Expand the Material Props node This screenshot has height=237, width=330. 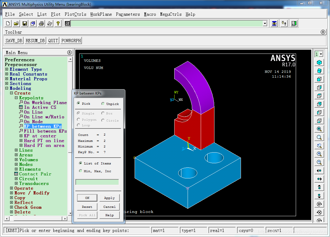(x=7, y=79)
